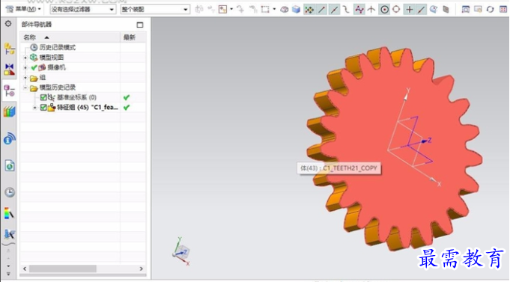This screenshot has width=510, height=282.
Task: Open the dropdown arrow beside the rectangle selection tool
Action: 274,9
